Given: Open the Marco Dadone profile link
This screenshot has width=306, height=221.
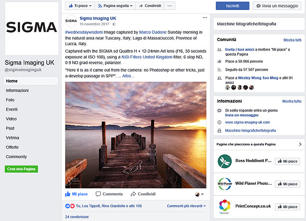Looking at the screenshot, I should click(153, 32).
